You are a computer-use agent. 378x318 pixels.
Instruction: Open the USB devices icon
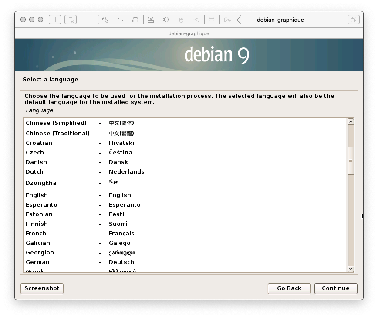tap(196, 20)
